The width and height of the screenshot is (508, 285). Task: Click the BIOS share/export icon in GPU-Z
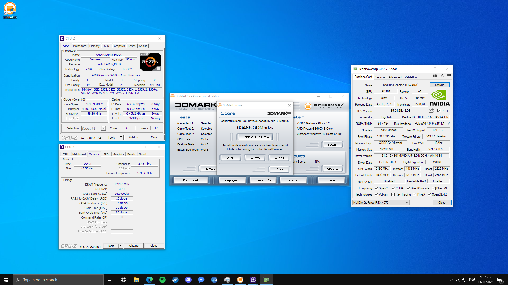coord(431,111)
